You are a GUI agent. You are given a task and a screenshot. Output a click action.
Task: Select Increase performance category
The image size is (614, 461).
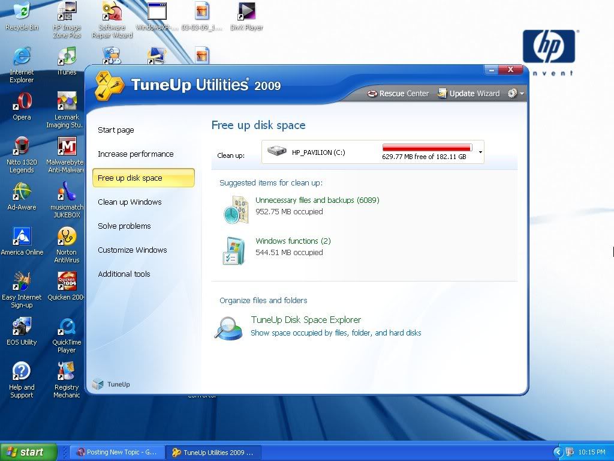coord(136,154)
